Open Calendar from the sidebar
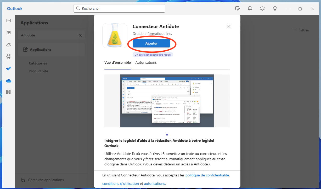 9,33
